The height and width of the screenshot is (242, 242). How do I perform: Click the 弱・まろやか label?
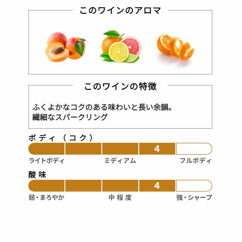46,197
